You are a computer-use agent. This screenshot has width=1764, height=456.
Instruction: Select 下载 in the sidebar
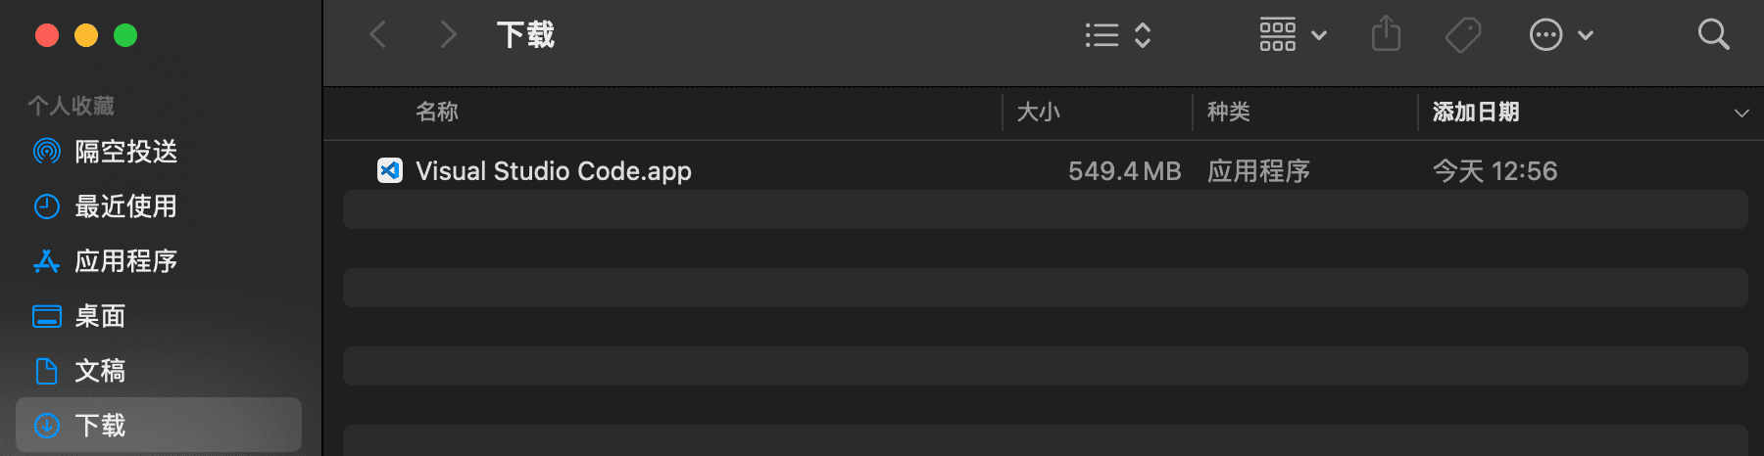(x=159, y=425)
